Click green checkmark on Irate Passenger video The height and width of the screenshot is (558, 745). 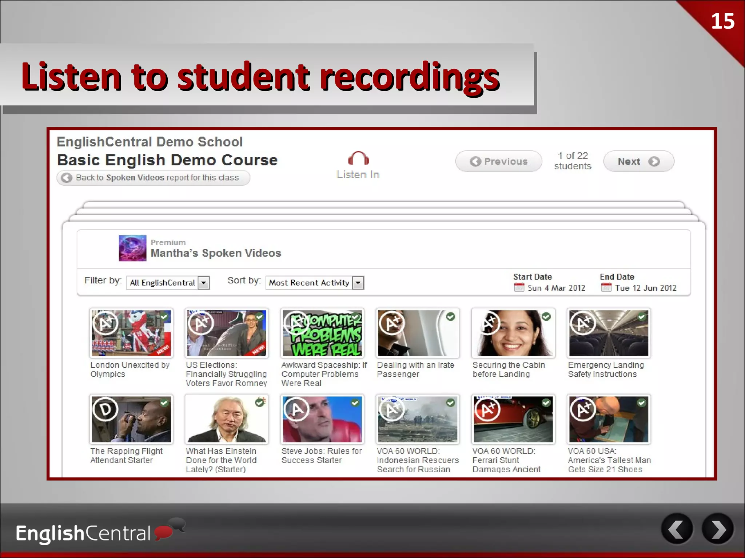point(451,317)
